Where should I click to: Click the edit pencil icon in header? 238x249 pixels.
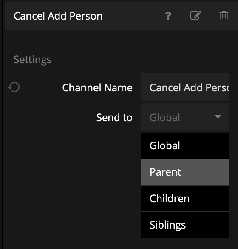[196, 15]
